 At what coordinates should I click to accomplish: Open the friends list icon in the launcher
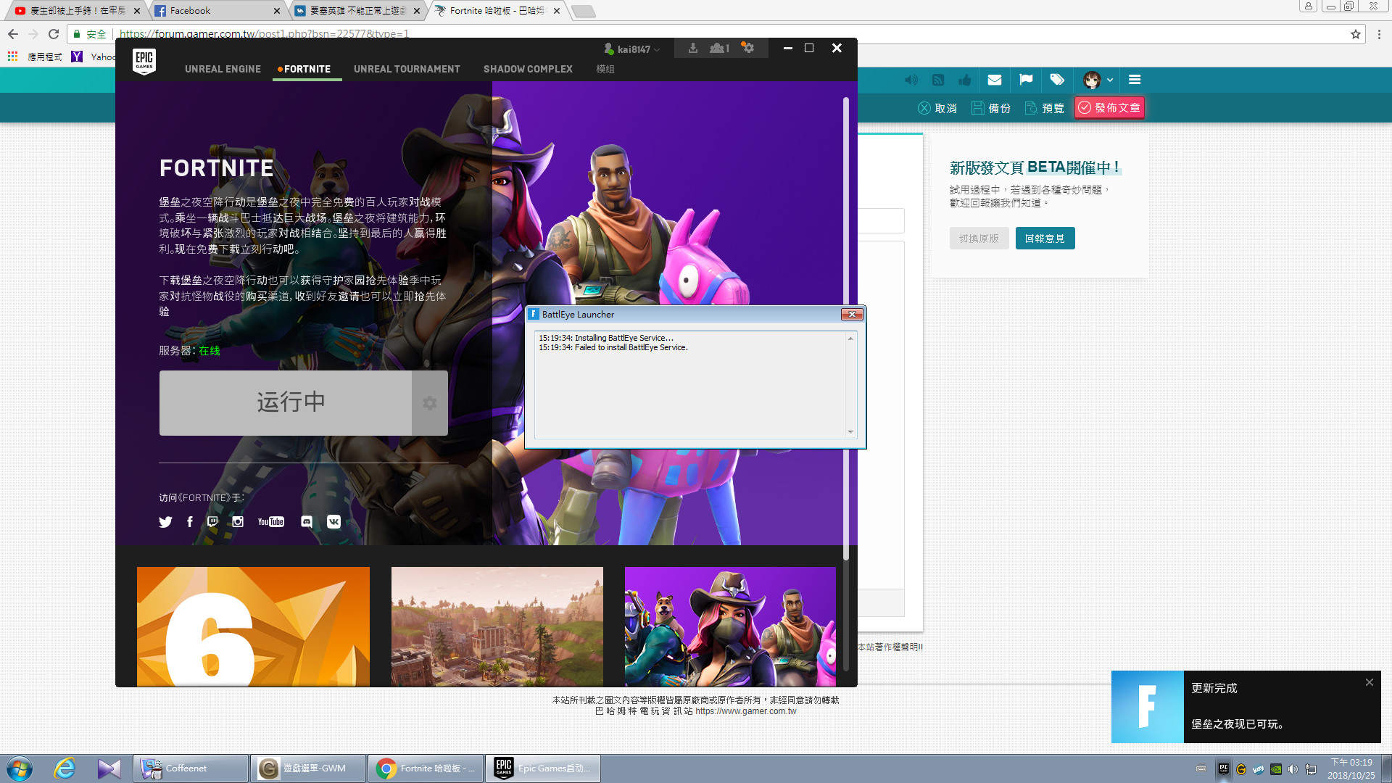point(719,48)
